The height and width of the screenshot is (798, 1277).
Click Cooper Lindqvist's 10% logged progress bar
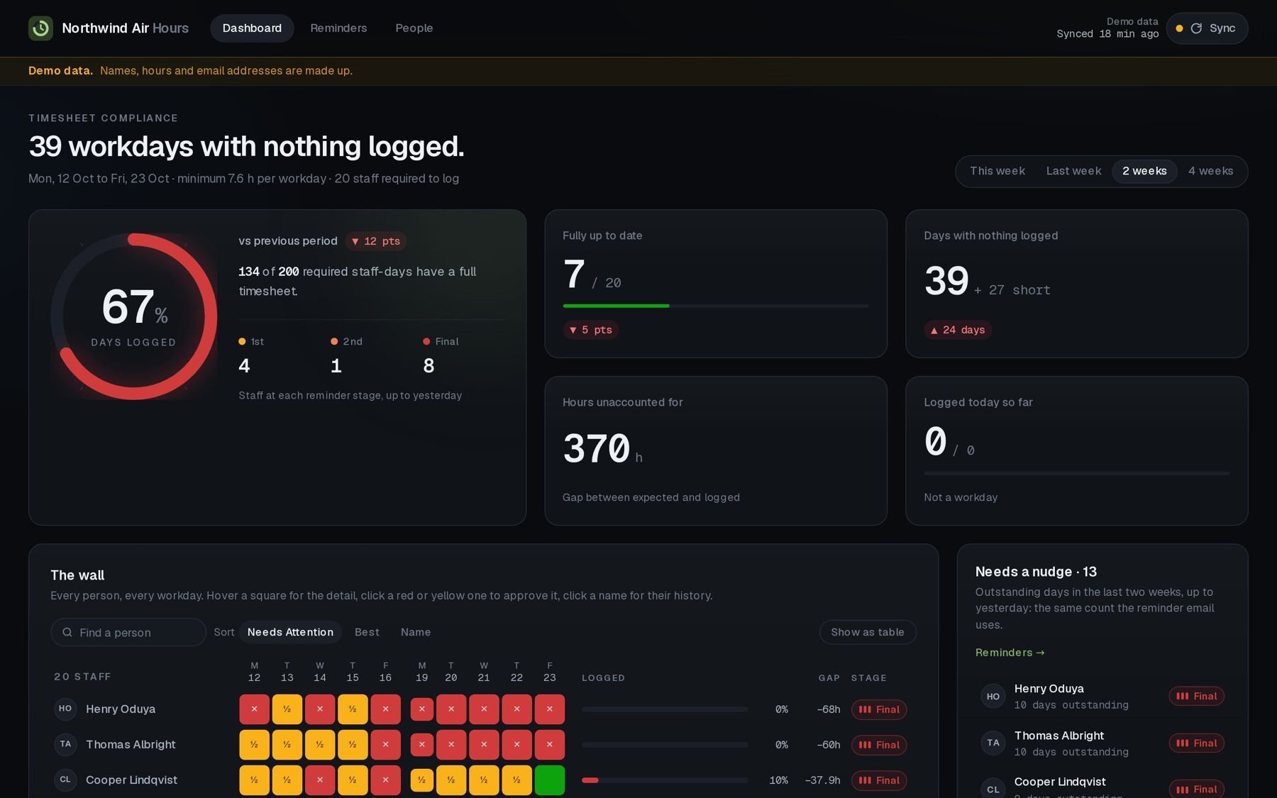pos(665,780)
